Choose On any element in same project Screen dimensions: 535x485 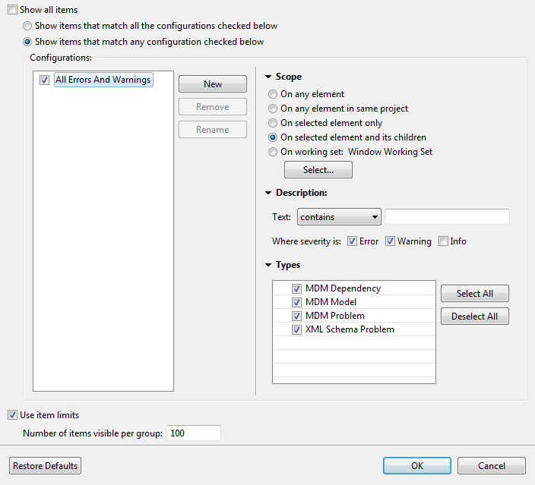click(273, 109)
